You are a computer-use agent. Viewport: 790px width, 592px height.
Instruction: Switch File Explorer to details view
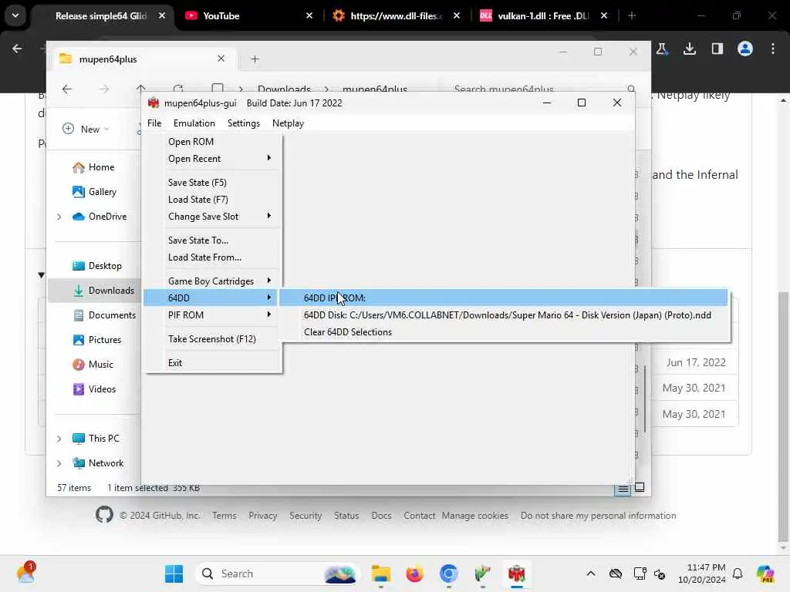point(623,488)
